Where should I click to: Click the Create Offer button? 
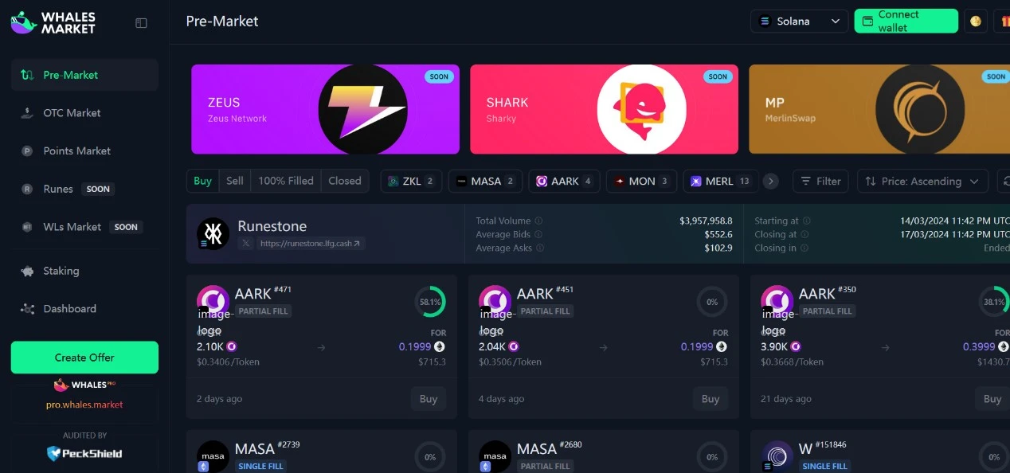(x=84, y=358)
